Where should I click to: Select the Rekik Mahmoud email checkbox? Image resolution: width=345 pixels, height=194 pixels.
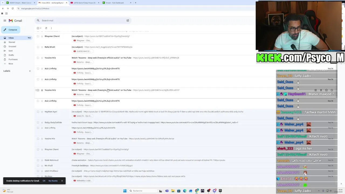[x=38, y=160]
